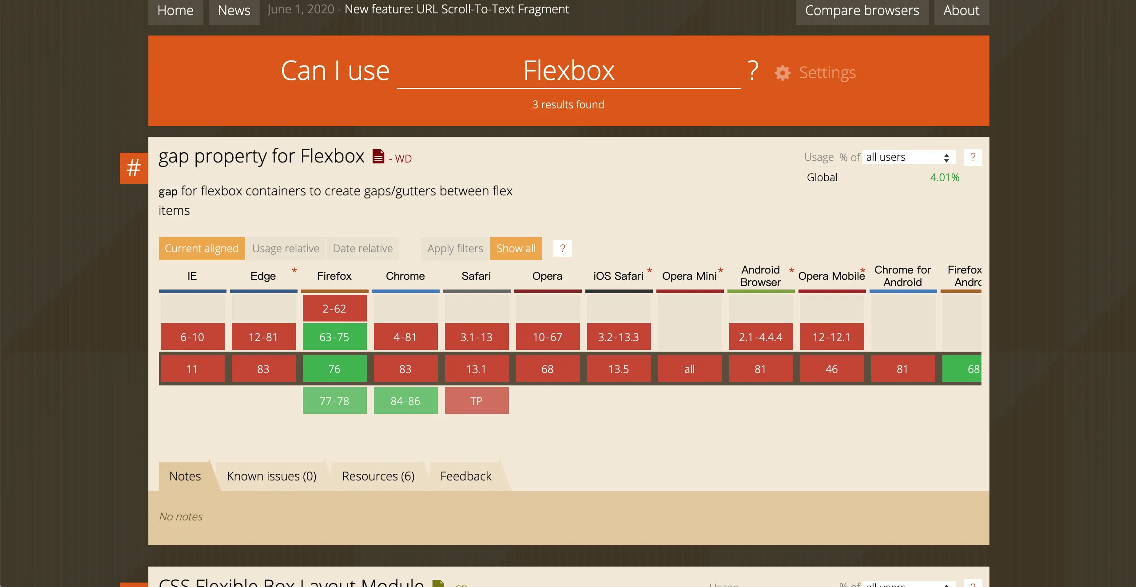Toggle the Apply filters option
Image resolution: width=1136 pixels, height=587 pixels.
(x=455, y=248)
